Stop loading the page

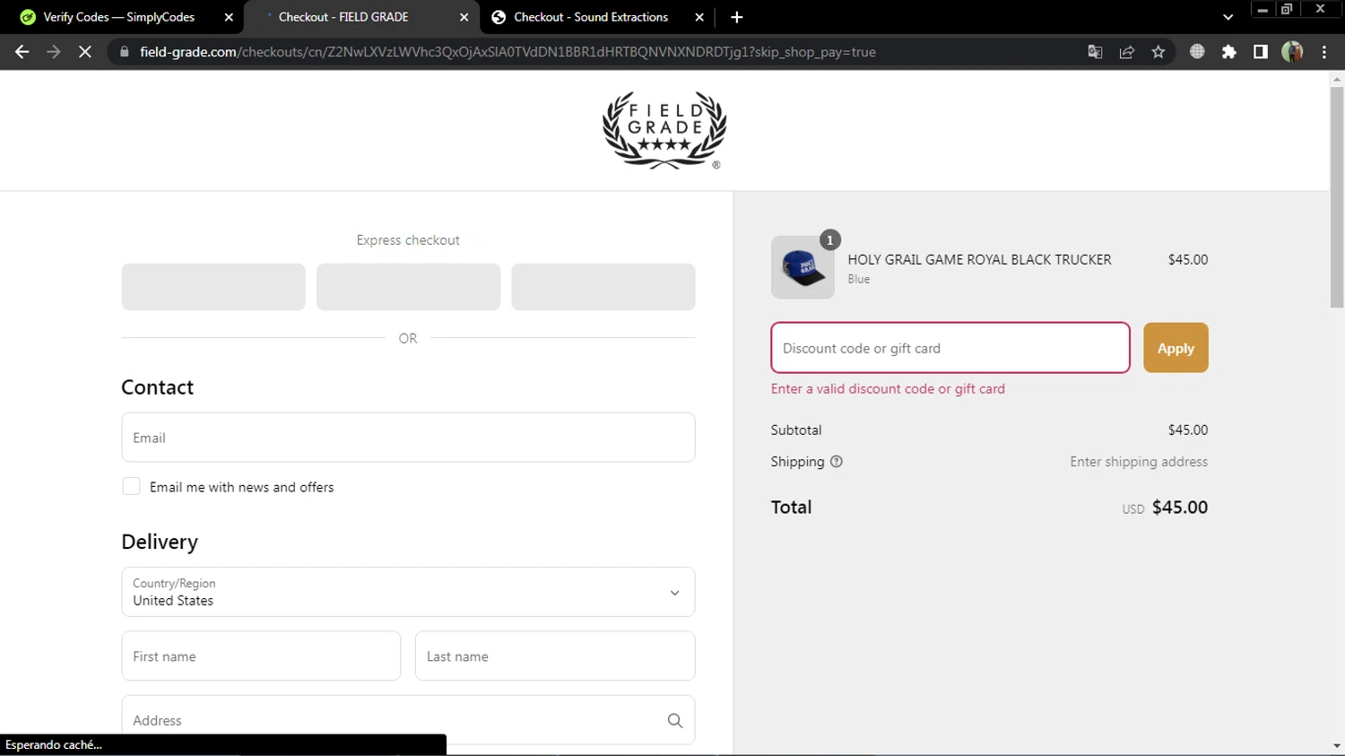(x=85, y=52)
